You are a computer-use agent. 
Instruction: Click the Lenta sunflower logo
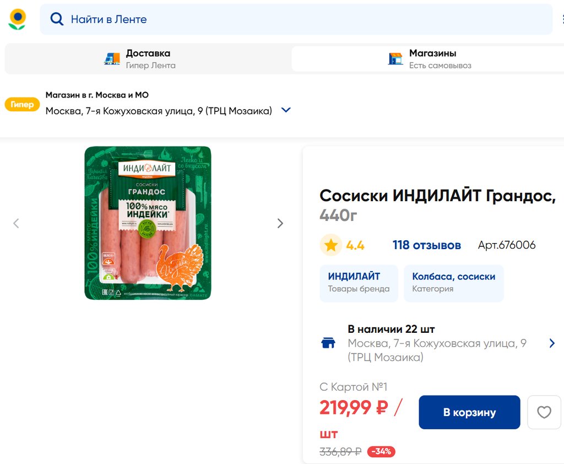(17, 19)
